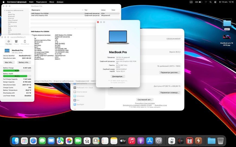This screenshot has width=236, height=147.
Task: Open Reminders from the Dock
Action: tap(105, 141)
